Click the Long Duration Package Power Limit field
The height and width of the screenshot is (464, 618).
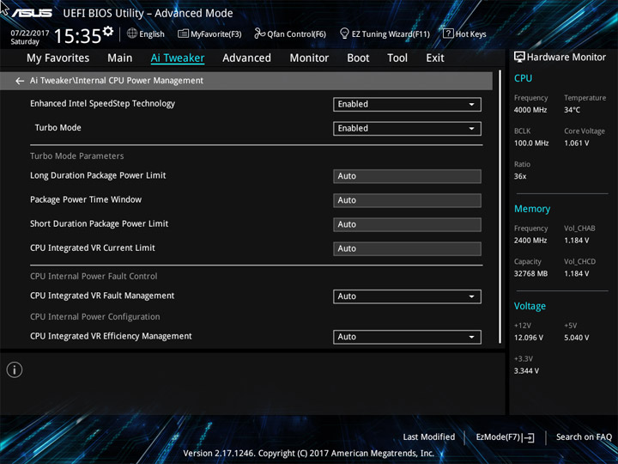(x=407, y=176)
